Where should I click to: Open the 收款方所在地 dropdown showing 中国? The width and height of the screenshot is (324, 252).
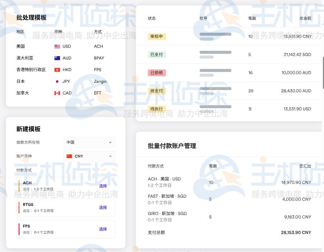(x=89, y=142)
